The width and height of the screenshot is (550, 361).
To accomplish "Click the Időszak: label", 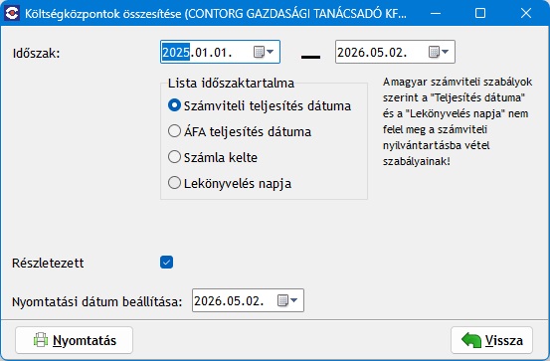I will 37,54.
